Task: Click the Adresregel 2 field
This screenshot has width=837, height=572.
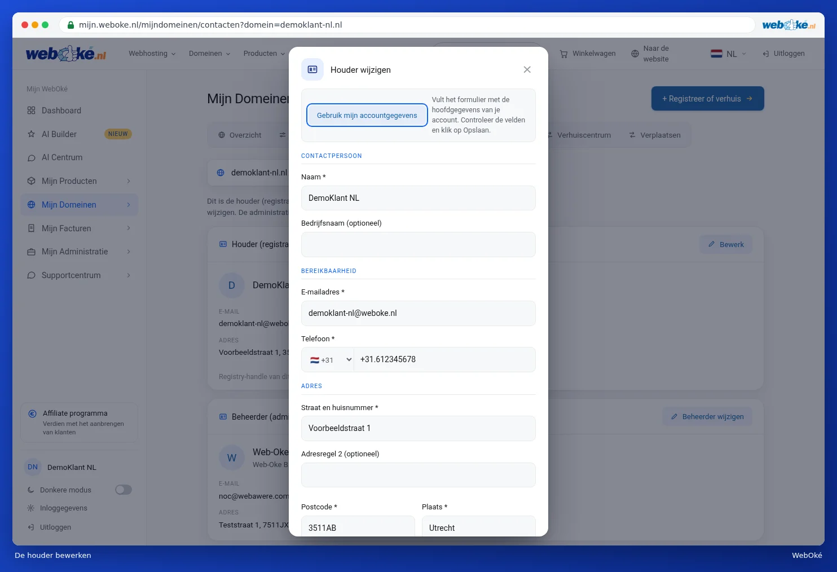Action: click(x=418, y=475)
